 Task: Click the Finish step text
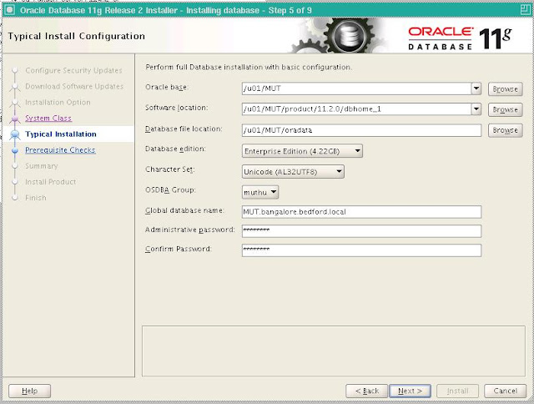tap(35, 198)
